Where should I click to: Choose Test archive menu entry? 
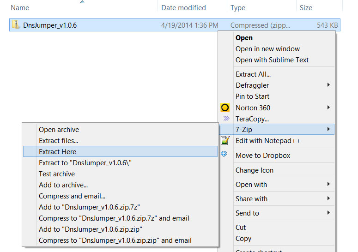pos(57,174)
